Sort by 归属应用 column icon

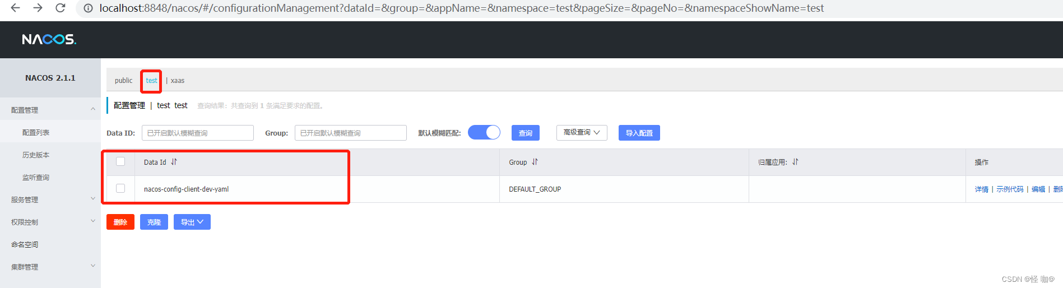(x=795, y=162)
